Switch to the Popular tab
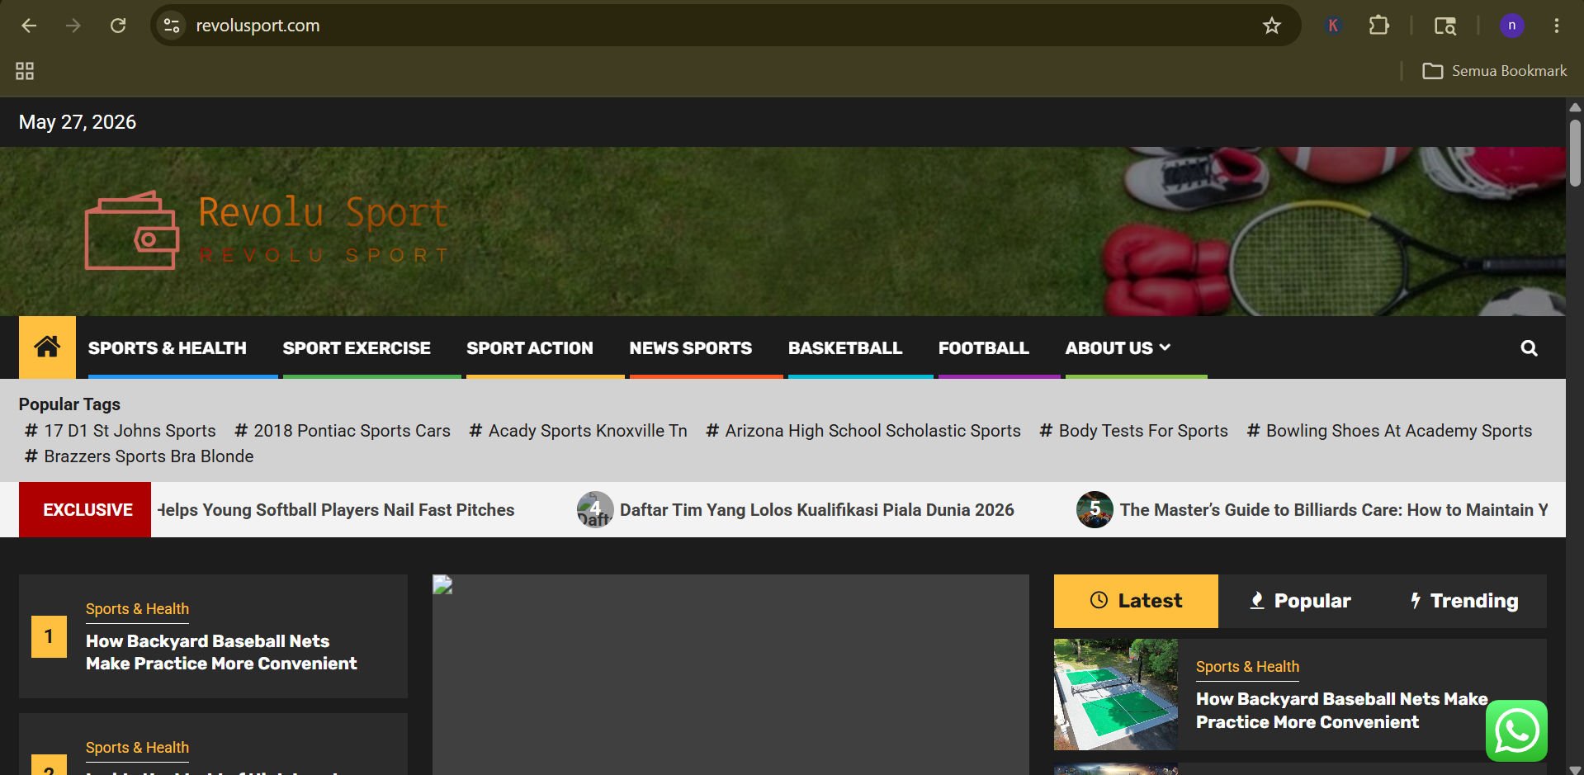The image size is (1584, 775). pos(1300,601)
